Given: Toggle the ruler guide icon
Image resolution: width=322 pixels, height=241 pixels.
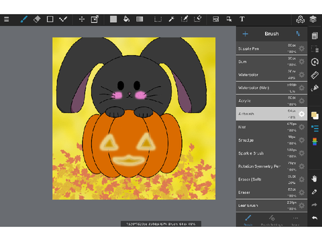Looking at the screenshot, I should tap(315, 75).
